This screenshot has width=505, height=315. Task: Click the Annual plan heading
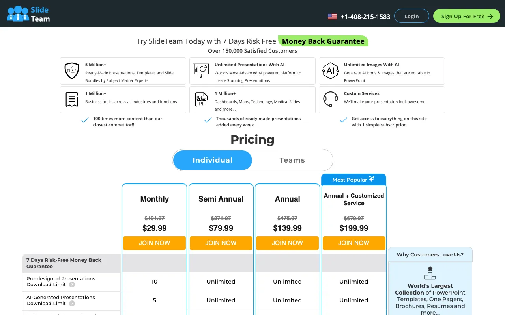tap(288, 199)
